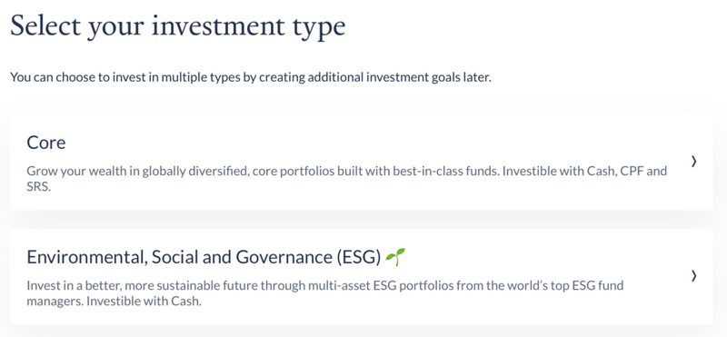Click the ESG description about sustainable future
The image size is (727, 337).
pyautogui.click(x=324, y=293)
